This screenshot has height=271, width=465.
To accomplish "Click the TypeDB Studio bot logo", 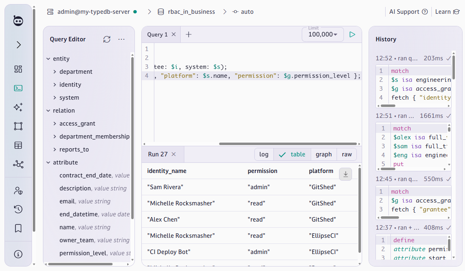I will tap(18, 21).
